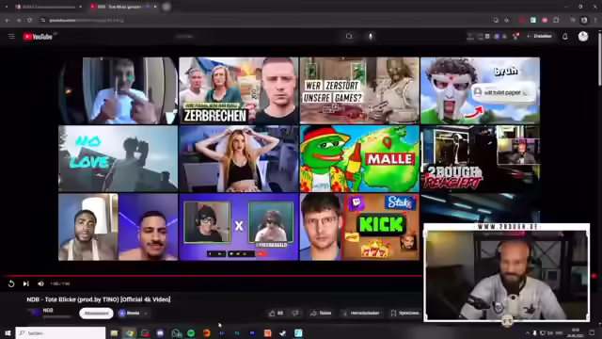This screenshot has width=602, height=339.
Task: Open the blonde woman thumbnail video
Action: 238,158
